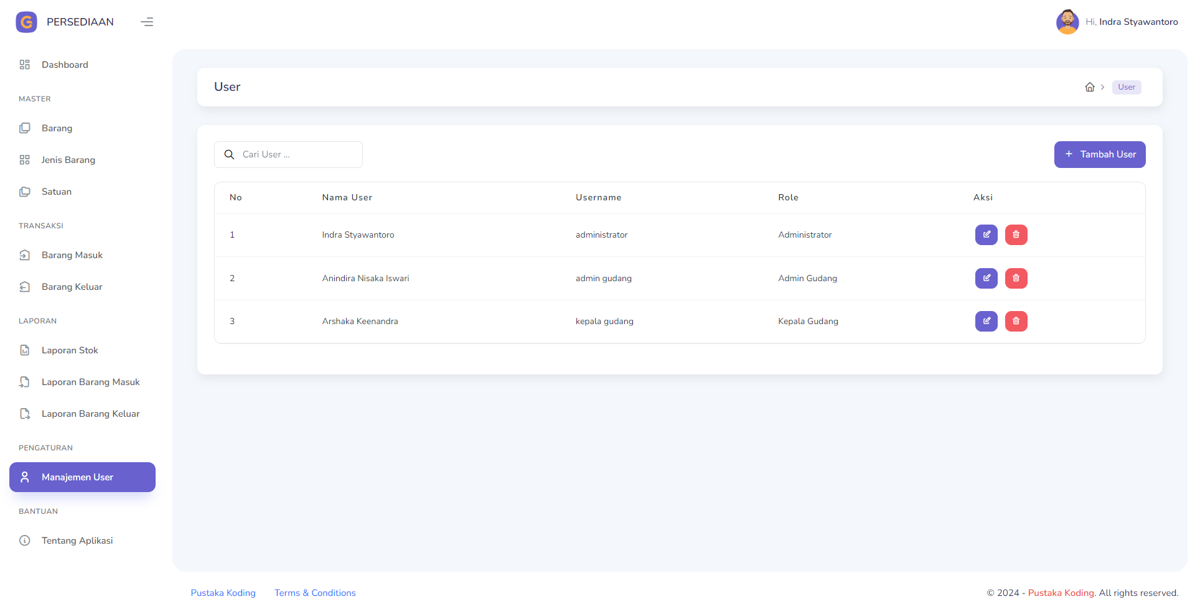Click the delete icon for Anindira Nisaka Iswari
1195x614 pixels.
pos(1016,278)
